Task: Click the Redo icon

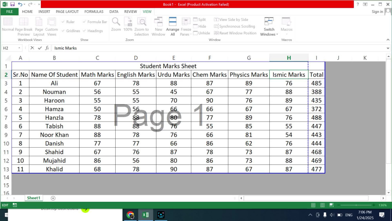Action: point(30,4)
